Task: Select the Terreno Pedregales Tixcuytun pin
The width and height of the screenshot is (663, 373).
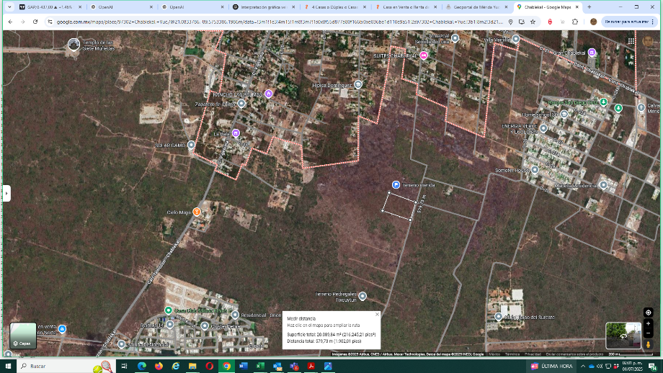Action: (362, 296)
